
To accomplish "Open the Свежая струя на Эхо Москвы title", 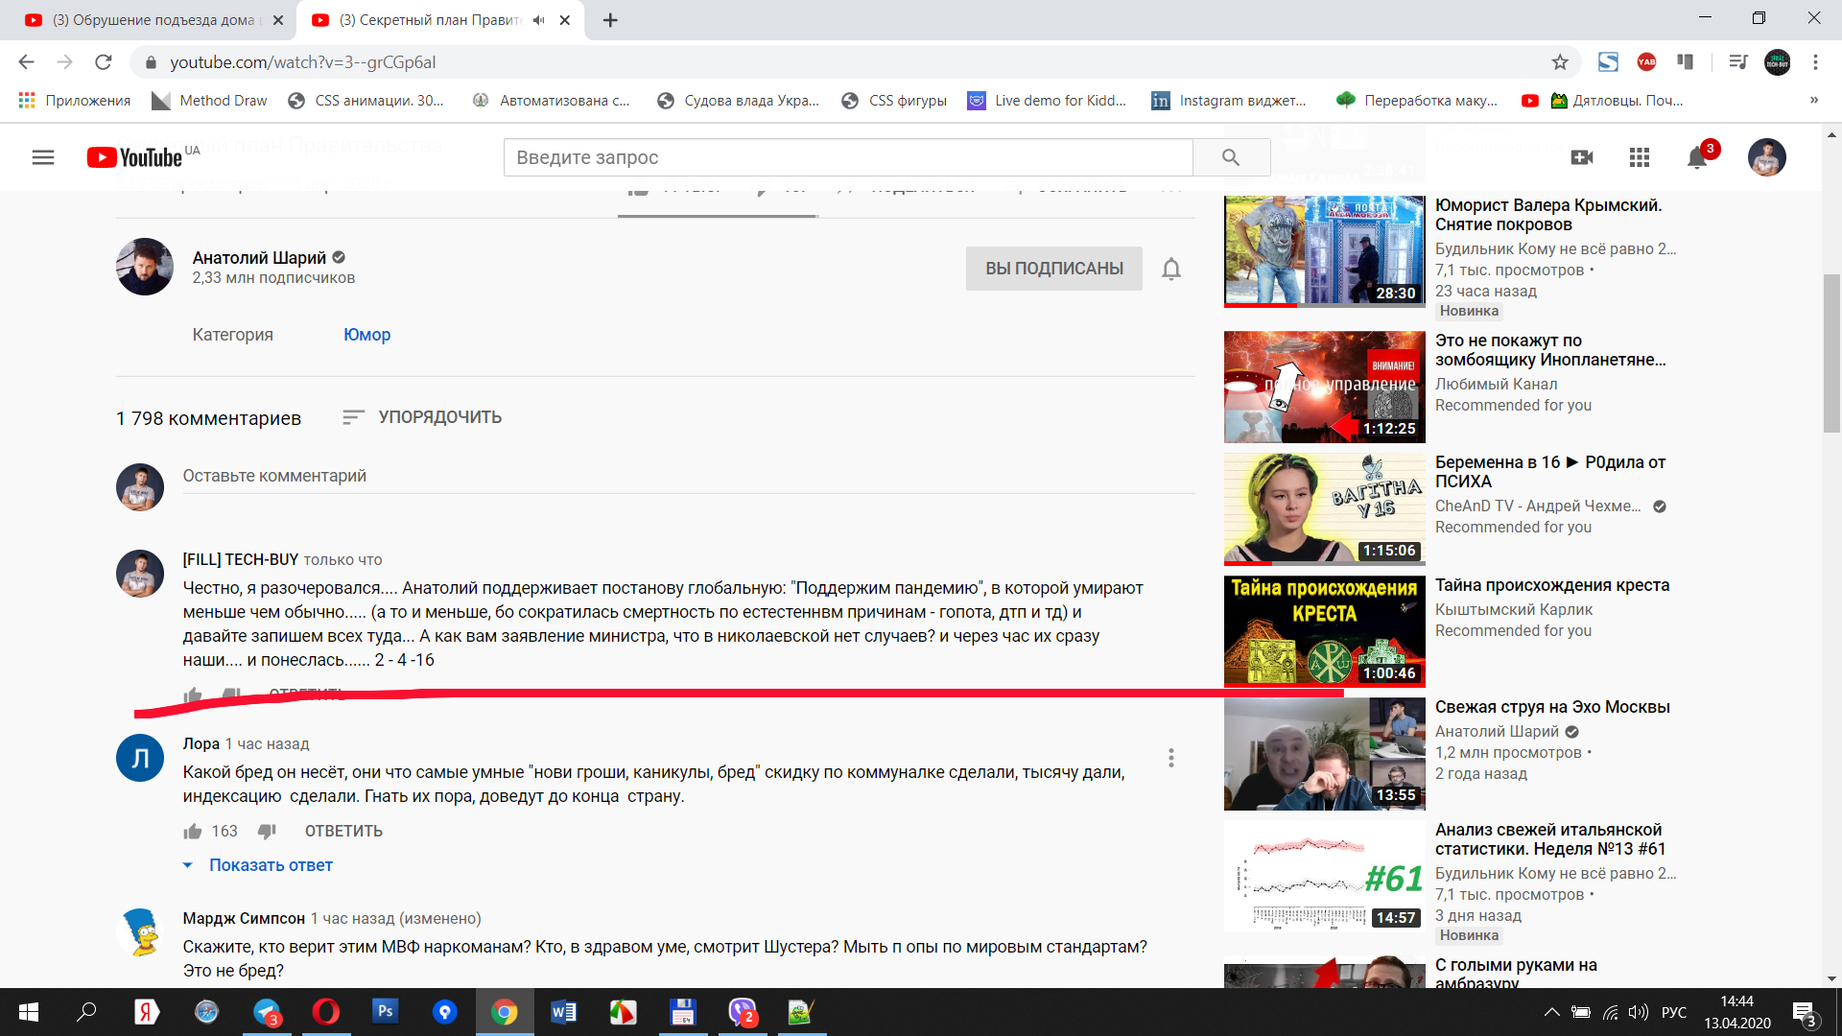I will [1552, 707].
